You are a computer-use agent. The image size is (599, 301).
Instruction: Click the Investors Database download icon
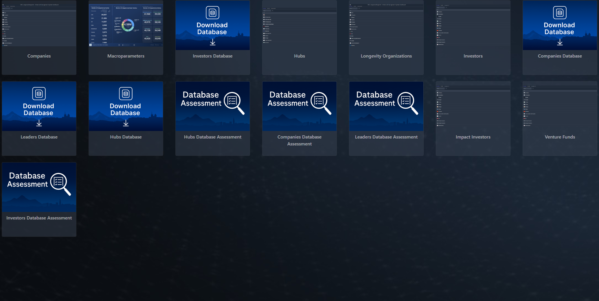point(213,42)
